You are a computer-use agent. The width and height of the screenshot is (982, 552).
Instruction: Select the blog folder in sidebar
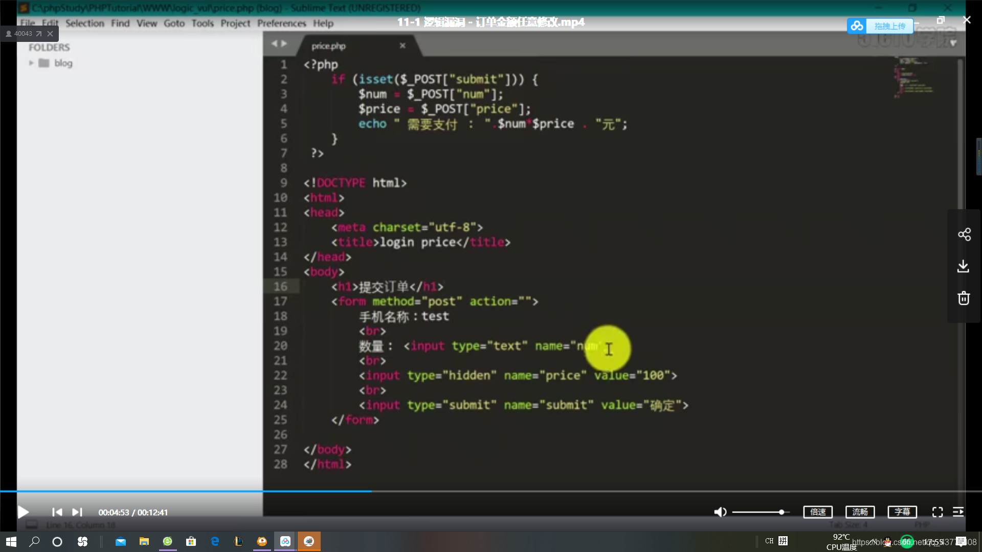[63, 63]
